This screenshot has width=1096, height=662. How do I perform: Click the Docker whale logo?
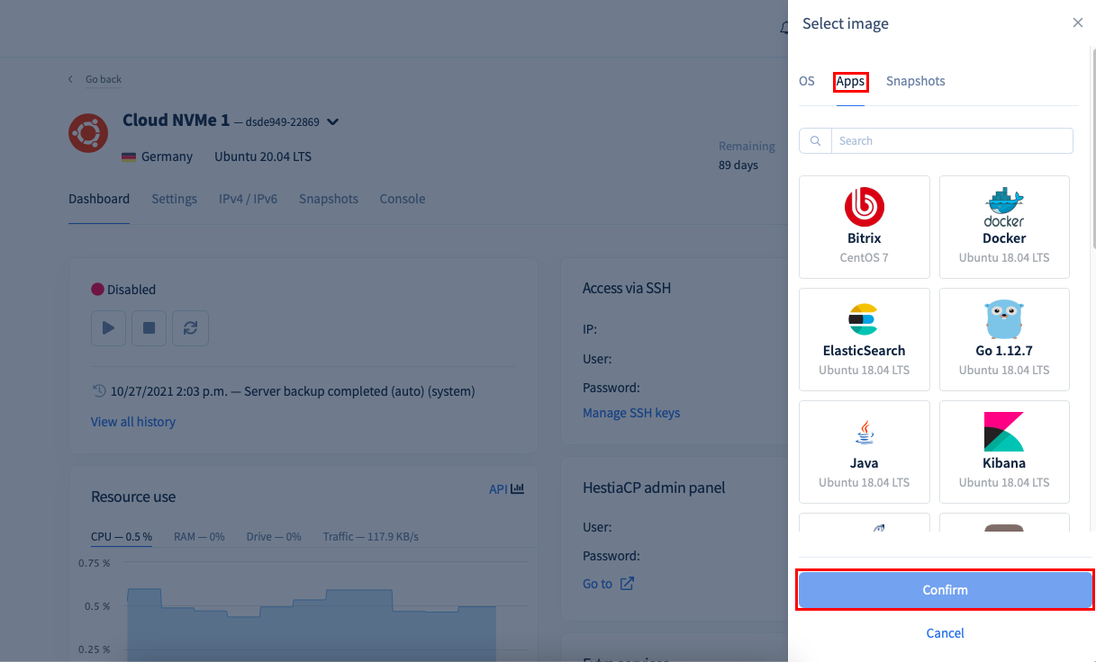(x=1004, y=207)
